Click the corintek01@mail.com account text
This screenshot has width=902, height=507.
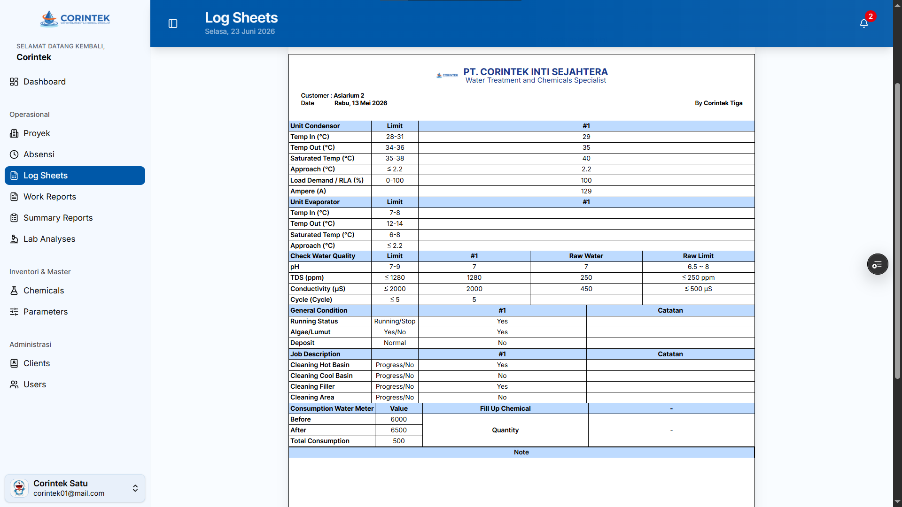point(69,493)
